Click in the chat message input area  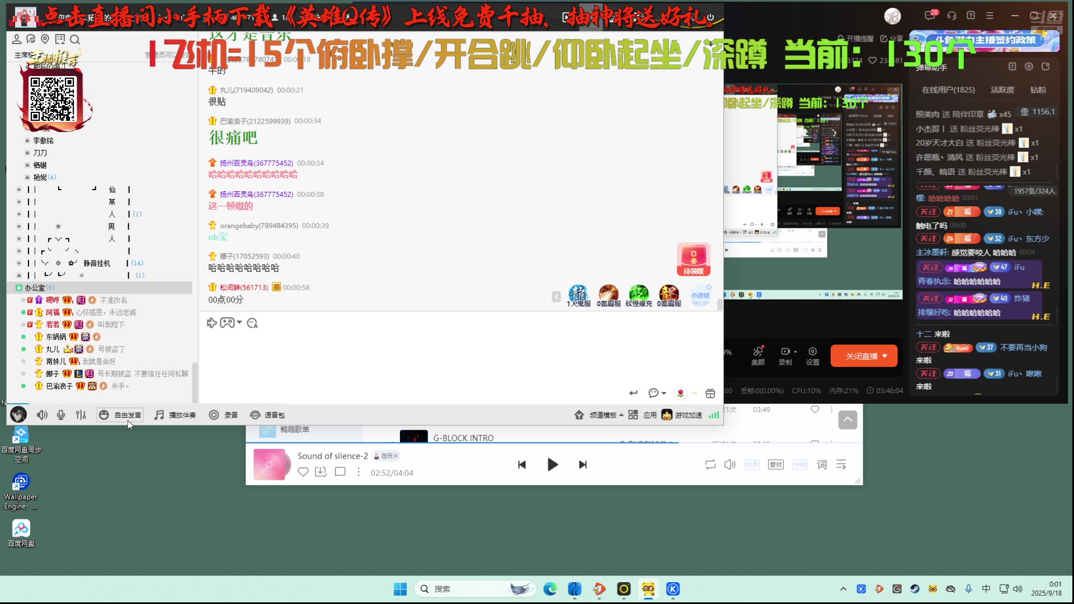[460, 358]
